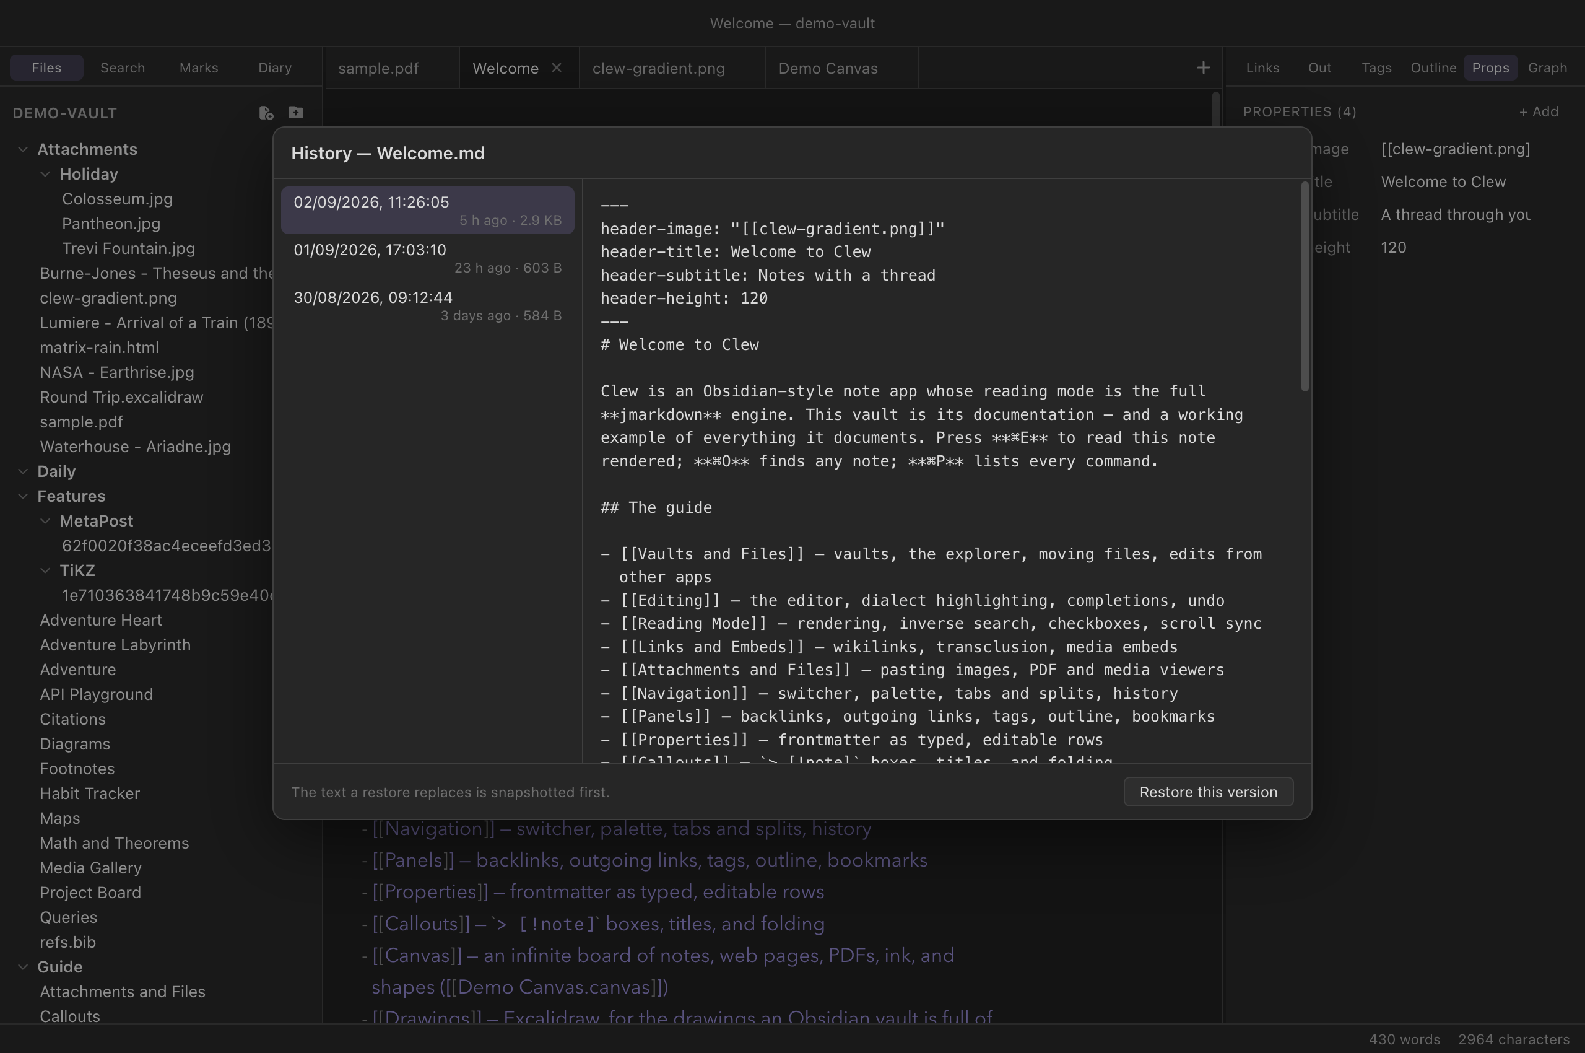This screenshot has width=1585, height=1053.
Task: Collapse the Daily folder
Action: pos(23,471)
